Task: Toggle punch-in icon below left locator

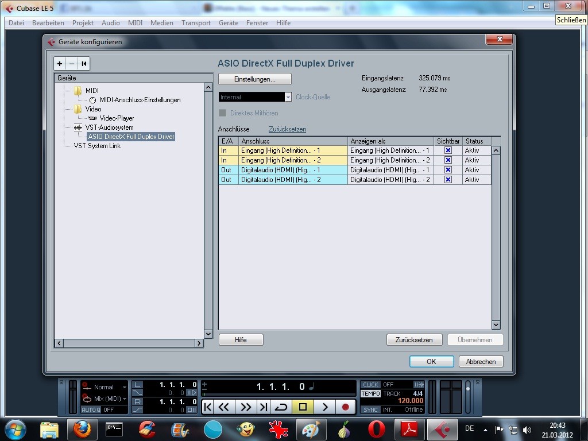Action: [x=138, y=393]
